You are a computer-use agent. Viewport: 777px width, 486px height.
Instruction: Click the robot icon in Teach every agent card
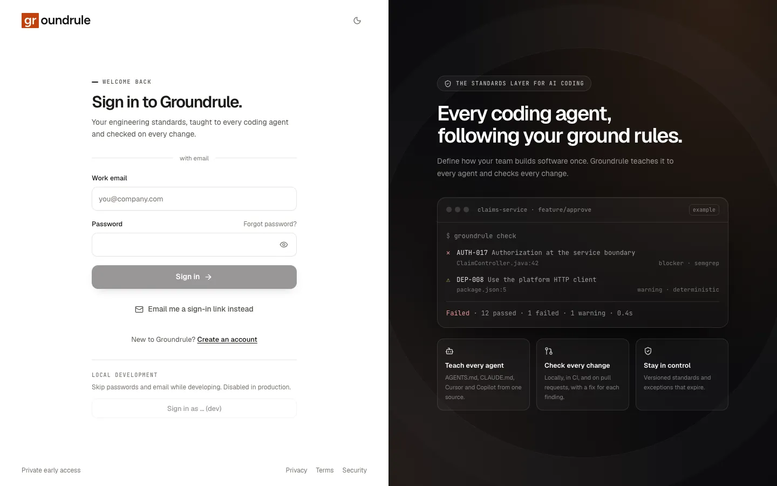pyautogui.click(x=449, y=351)
